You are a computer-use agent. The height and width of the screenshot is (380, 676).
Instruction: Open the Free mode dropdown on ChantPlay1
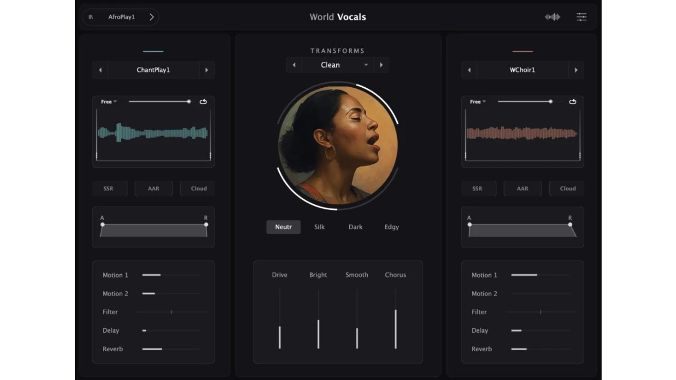point(109,102)
